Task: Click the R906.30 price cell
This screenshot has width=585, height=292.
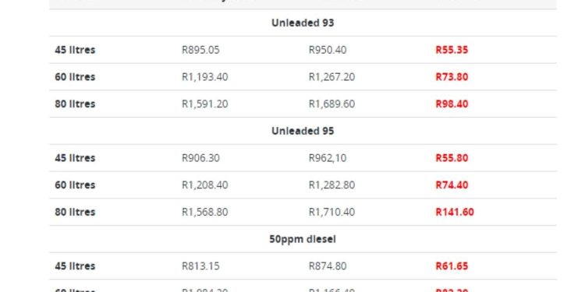Action: 200,158
